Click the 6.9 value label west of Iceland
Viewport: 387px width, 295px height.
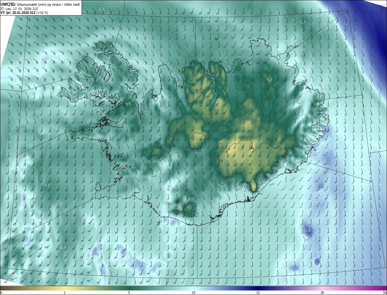(x=31, y=106)
